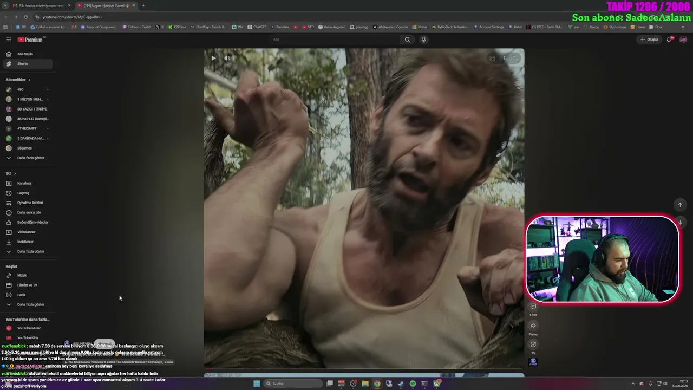693x390 pixels.
Task: Open the 4THECRAFT subscription
Action: [27, 128]
